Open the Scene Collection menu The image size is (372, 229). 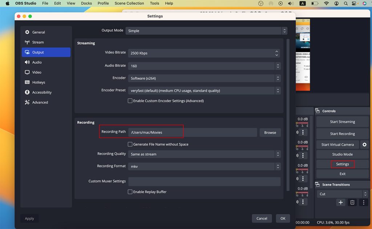coord(129,3)
